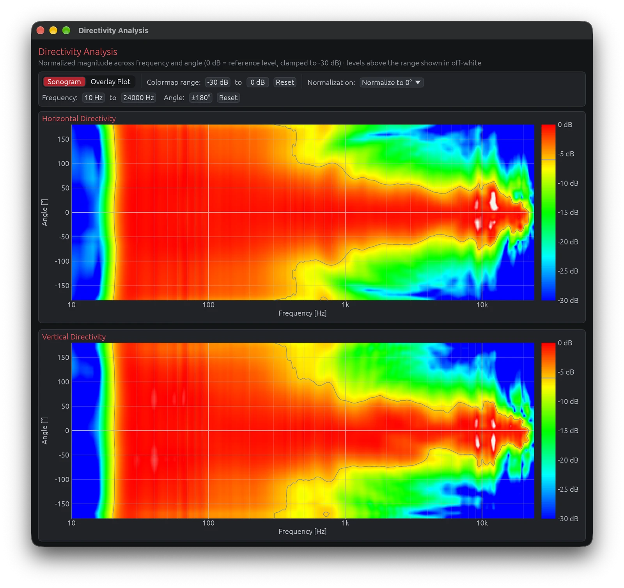Click the -30 dB label on horizontal colorbar
The image size is (624, 588).
(568, 300)
